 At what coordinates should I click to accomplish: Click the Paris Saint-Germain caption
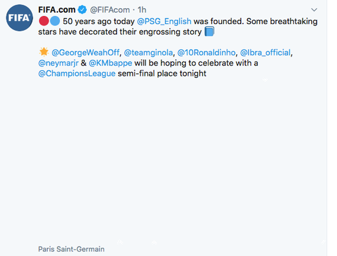point(71,249)
